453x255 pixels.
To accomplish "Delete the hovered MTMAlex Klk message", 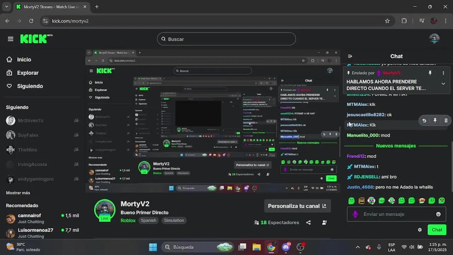I will (446, 121).
